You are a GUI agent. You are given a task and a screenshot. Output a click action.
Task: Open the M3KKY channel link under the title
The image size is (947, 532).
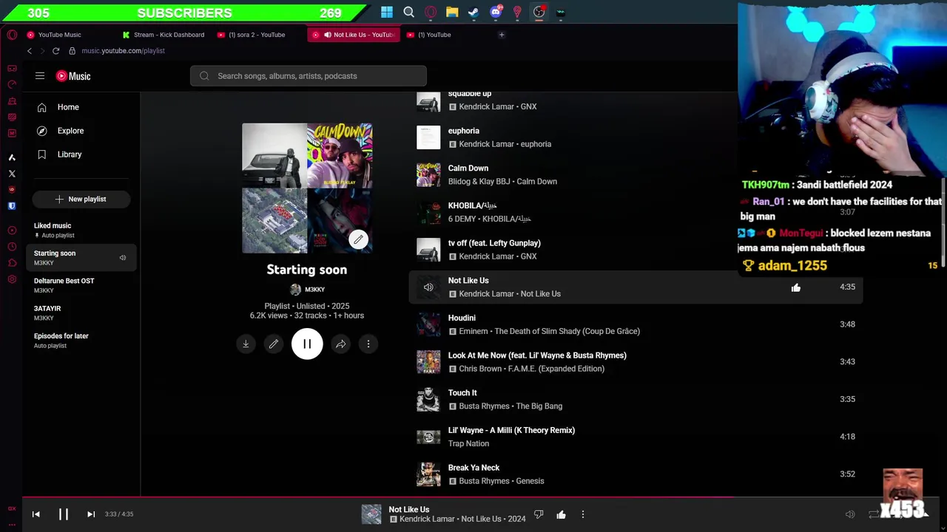coord(308,290)
